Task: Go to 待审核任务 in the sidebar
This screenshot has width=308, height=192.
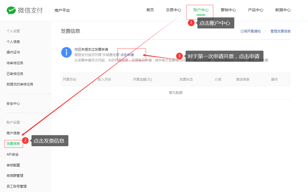Action: tap(15, 63)
